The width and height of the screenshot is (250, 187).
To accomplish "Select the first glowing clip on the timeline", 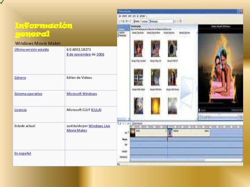I will pos(133,133).
